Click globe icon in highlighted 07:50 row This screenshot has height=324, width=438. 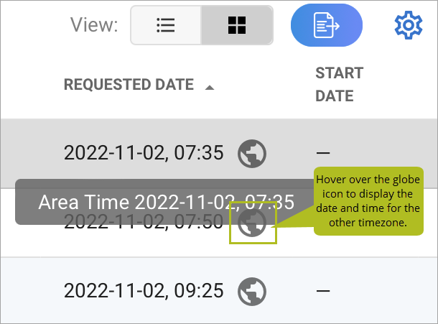coord(252,223)
